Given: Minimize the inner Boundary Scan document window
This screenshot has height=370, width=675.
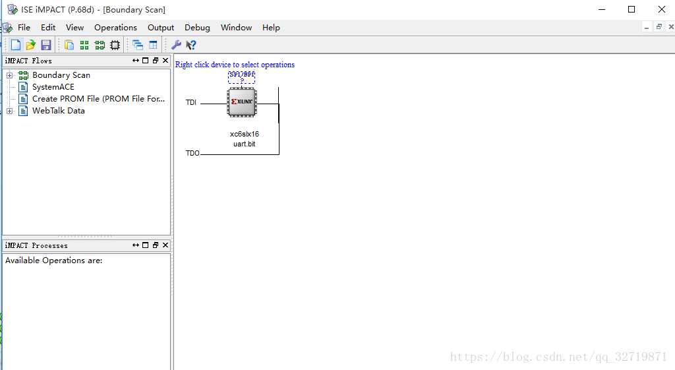Looking at the screenshot, I should point(647,27).
